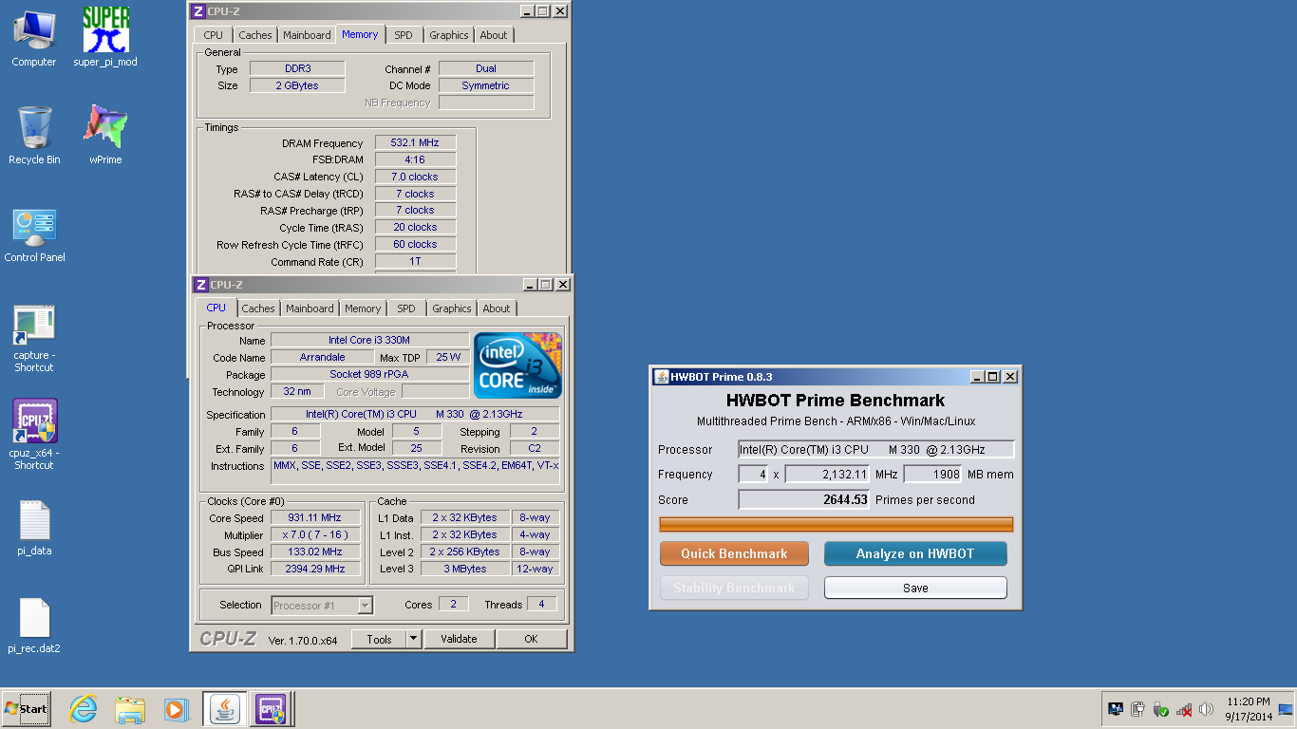Click the OK button in CPU-Z
The height and width of the screenshot is (729, 1297).
tap(531, 639)
